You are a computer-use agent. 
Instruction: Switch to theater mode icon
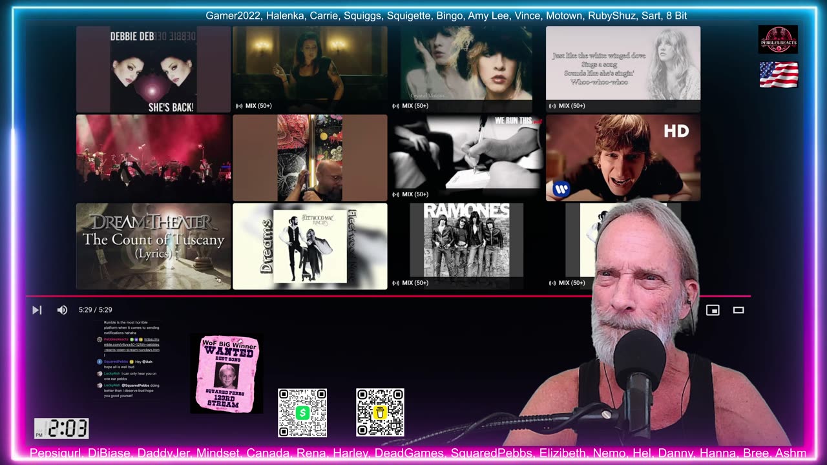738,310
